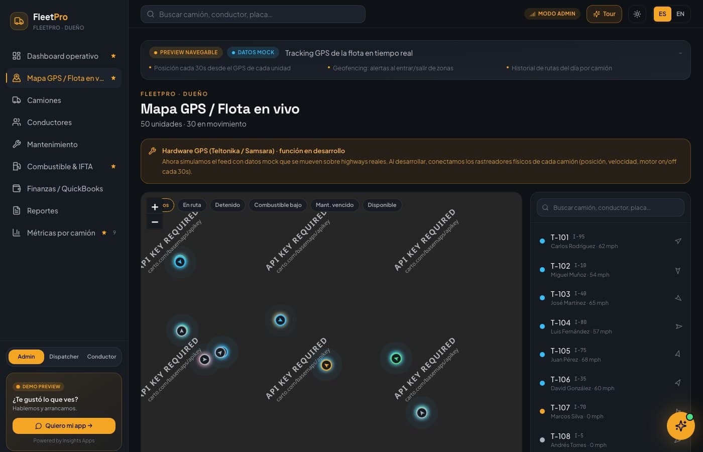This screenshot has height=452, width=703.
Task: Select the green truck marker on the map
Action: pos(396,358)
